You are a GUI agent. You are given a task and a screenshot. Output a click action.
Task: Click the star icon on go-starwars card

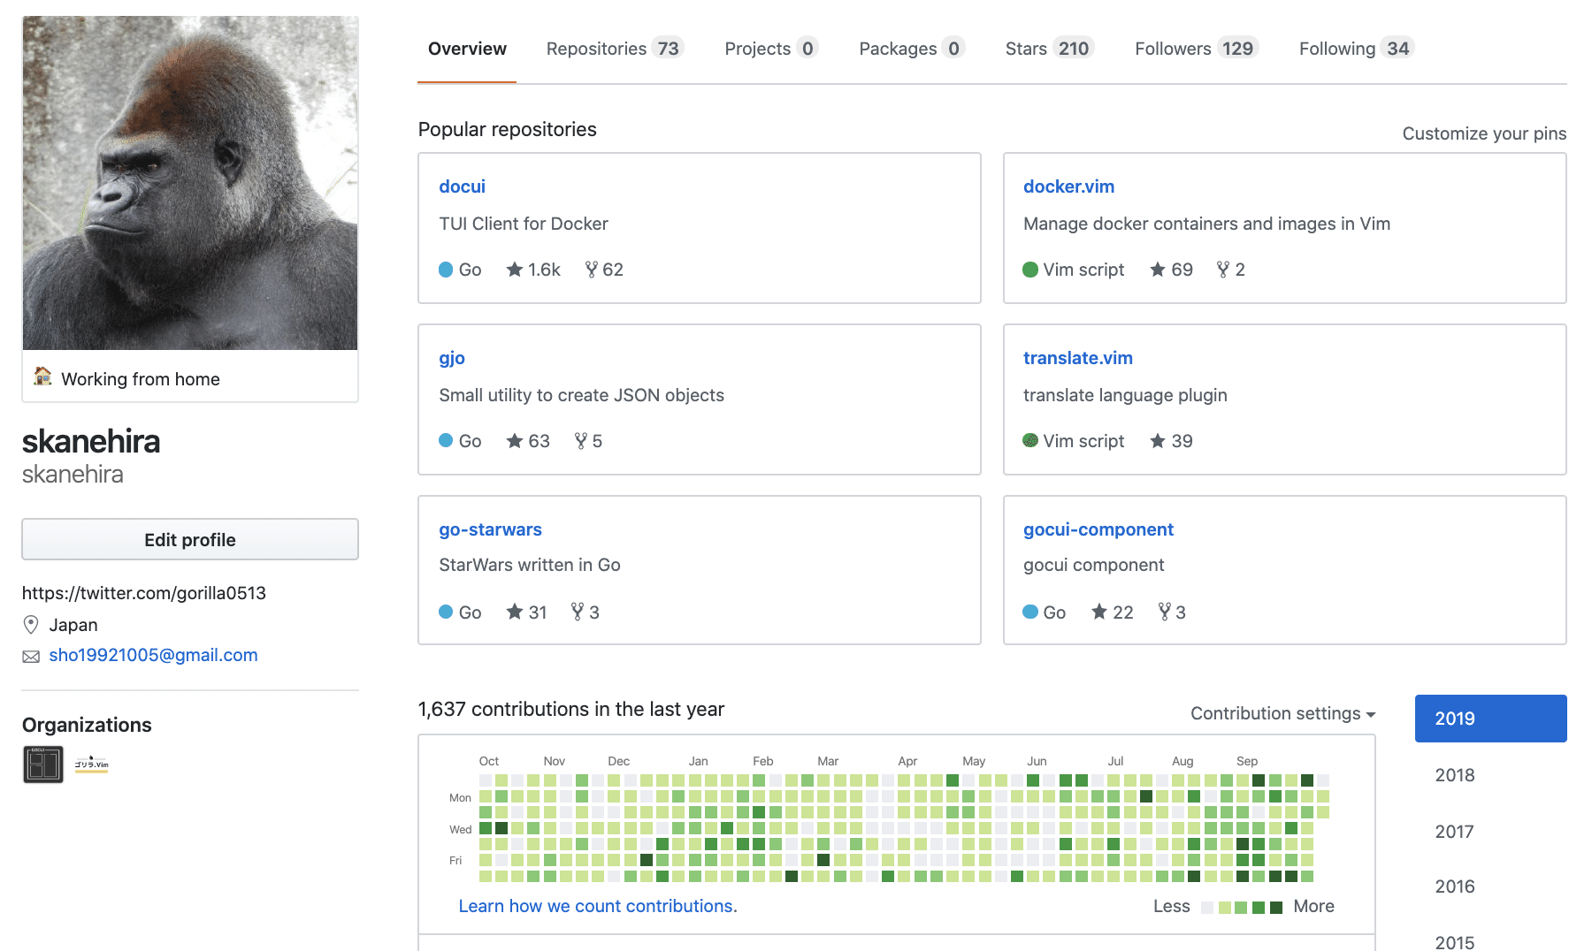[515, 612]
